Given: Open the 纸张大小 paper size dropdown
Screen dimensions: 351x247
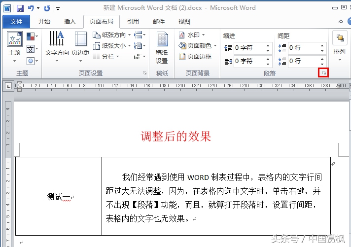Looking at the screenshot, I should pos(112,46).
